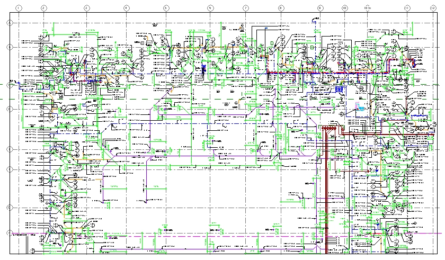The image size is (445, 260).
Task: Select column grid bubble 1
Action: [19, 8]
